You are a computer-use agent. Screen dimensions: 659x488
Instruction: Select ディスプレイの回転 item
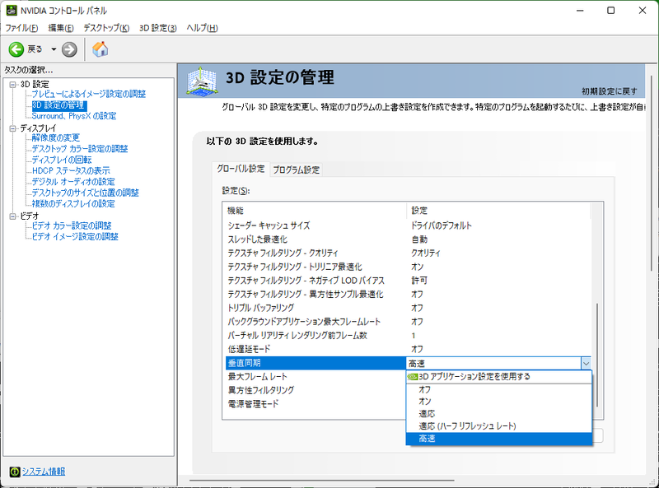(x=62, y=160)
